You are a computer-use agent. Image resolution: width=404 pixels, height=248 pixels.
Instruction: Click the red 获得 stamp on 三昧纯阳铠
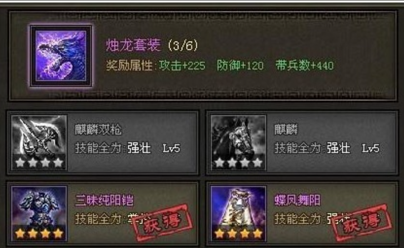[x=163, y=222]
